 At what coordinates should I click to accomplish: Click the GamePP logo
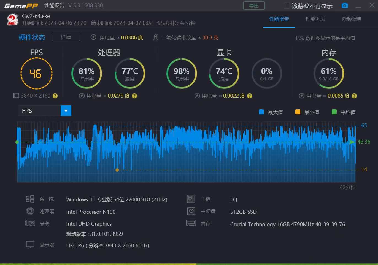21,6
